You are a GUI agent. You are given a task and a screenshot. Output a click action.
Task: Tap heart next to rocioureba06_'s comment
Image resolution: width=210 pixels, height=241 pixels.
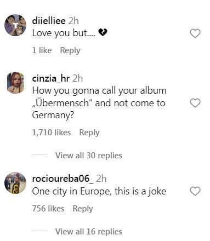[x=195, y=191]
